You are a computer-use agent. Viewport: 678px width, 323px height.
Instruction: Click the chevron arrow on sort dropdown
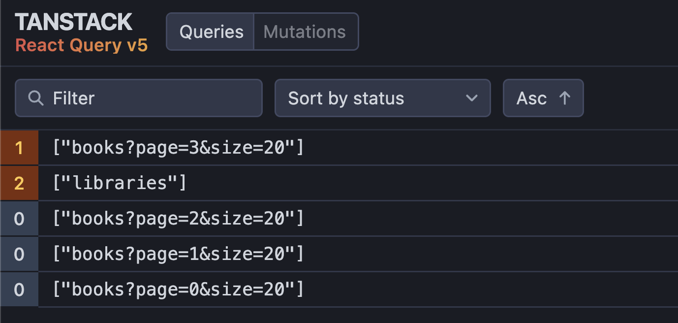coord(471,98)
